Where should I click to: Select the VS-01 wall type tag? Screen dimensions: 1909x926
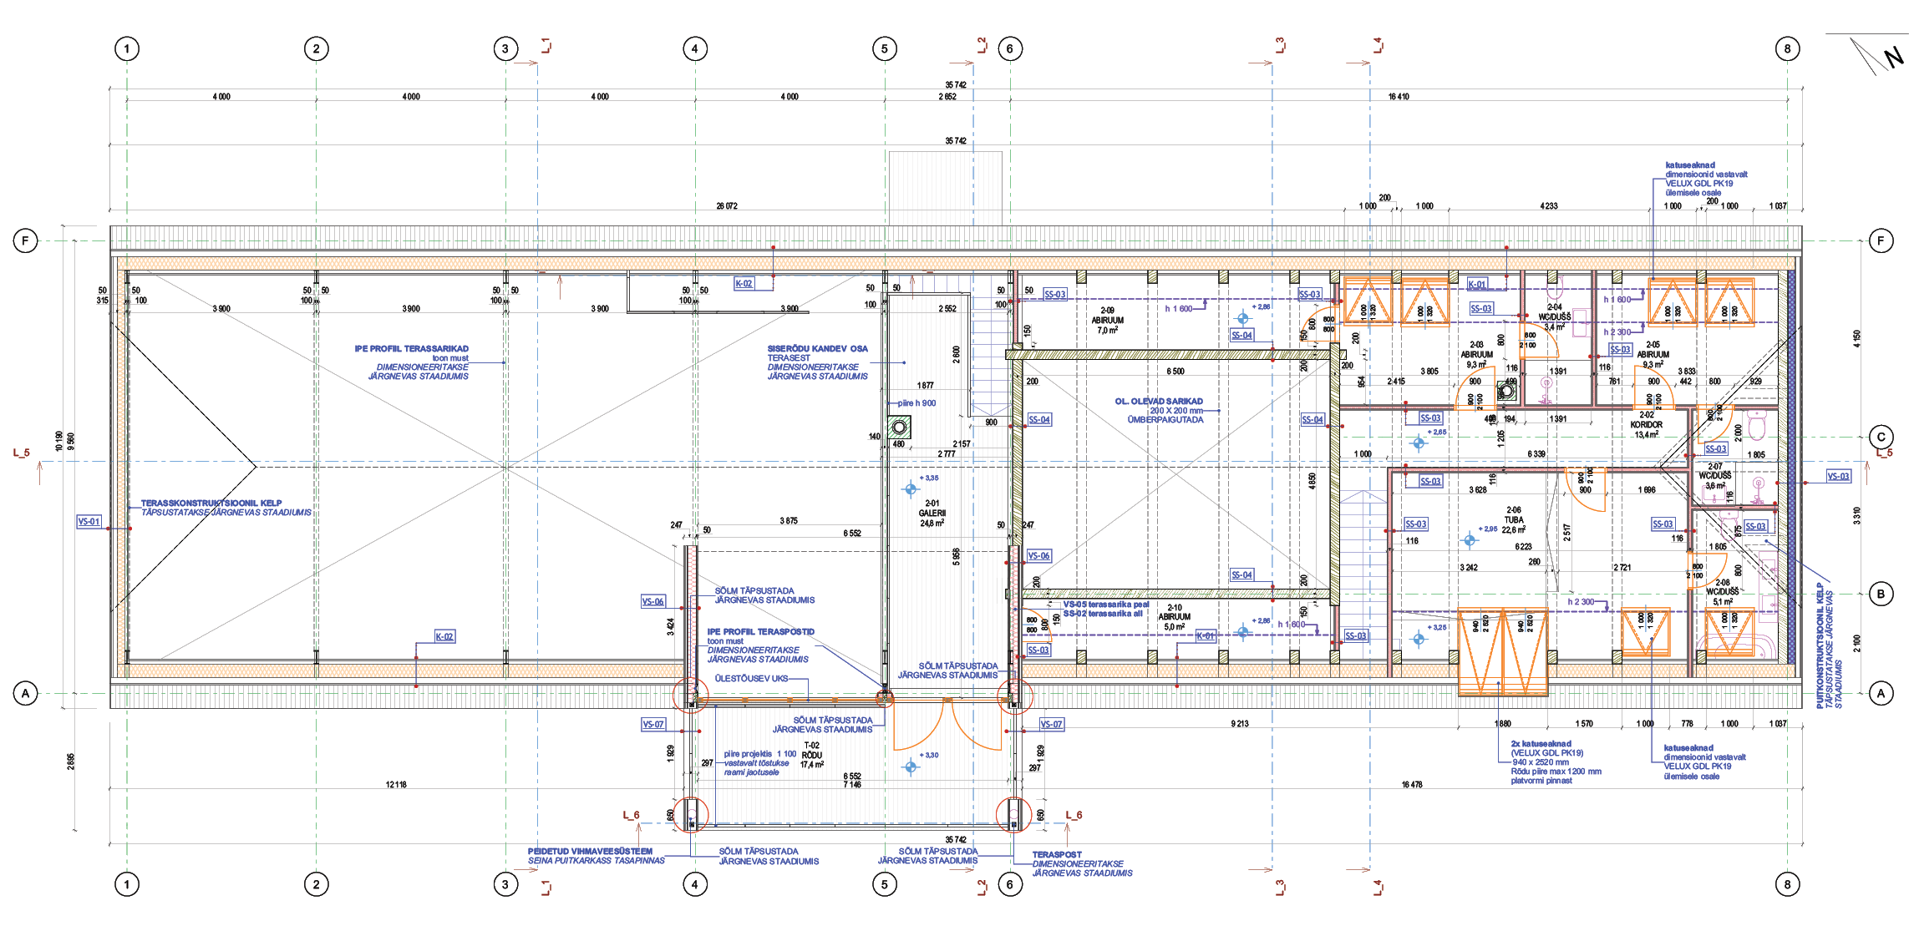pos(89,521)
